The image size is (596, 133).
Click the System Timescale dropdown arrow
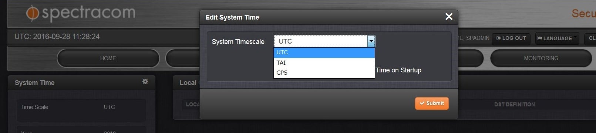coord(371,41)
